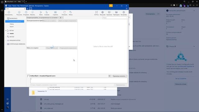Click the Commit (Закоммитить) button at bottom
199x112 pixels.
pos(121,85)
